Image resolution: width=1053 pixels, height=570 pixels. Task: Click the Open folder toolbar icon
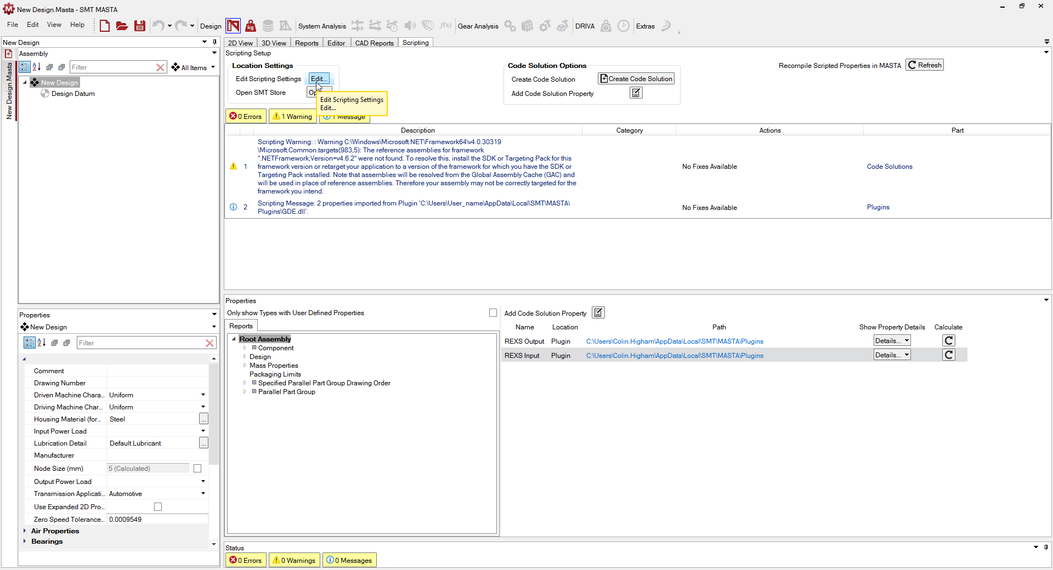click(122, 26)
